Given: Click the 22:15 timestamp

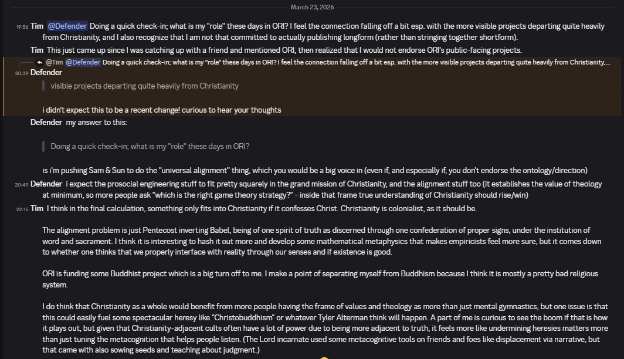Looking at the screenshot, I should click(x=22, y=209).
